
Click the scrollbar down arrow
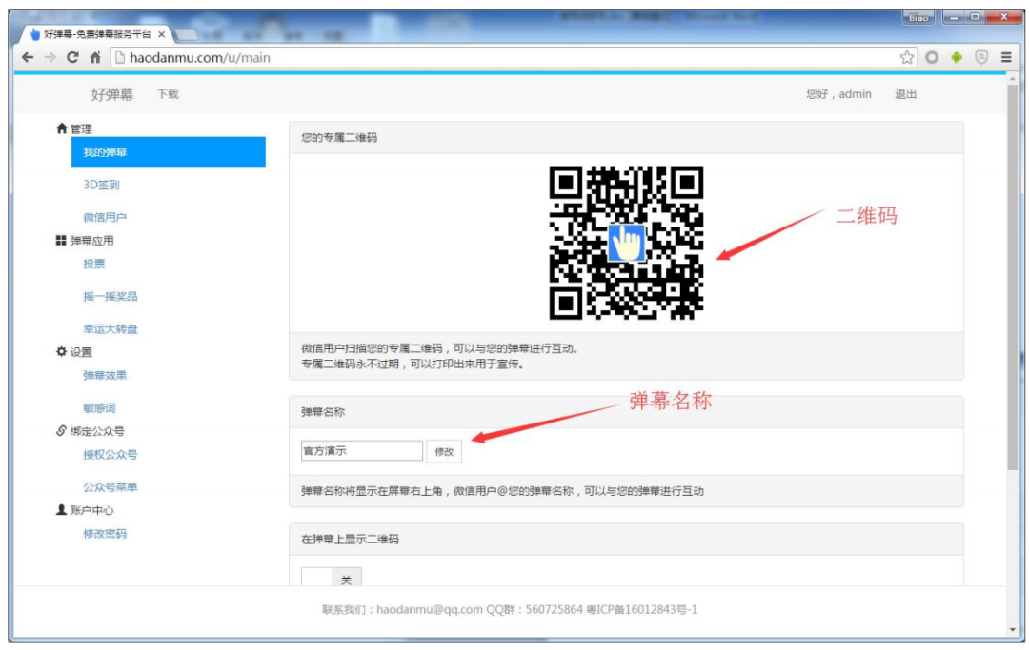pyautogui.click(x=1013, y=630)
